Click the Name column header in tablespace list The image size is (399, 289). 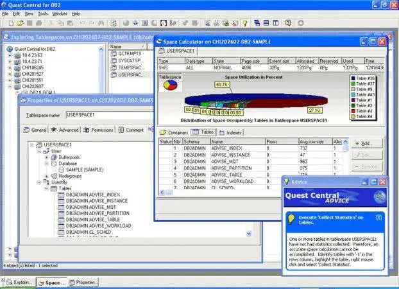(x=128, y=47)
